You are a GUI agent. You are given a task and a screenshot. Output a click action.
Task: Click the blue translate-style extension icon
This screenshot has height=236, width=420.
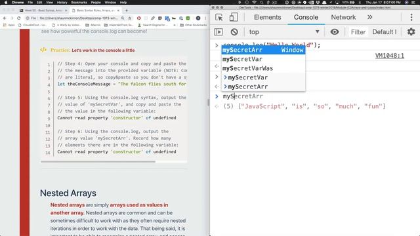pyautogui.click(x=167, y=18)
